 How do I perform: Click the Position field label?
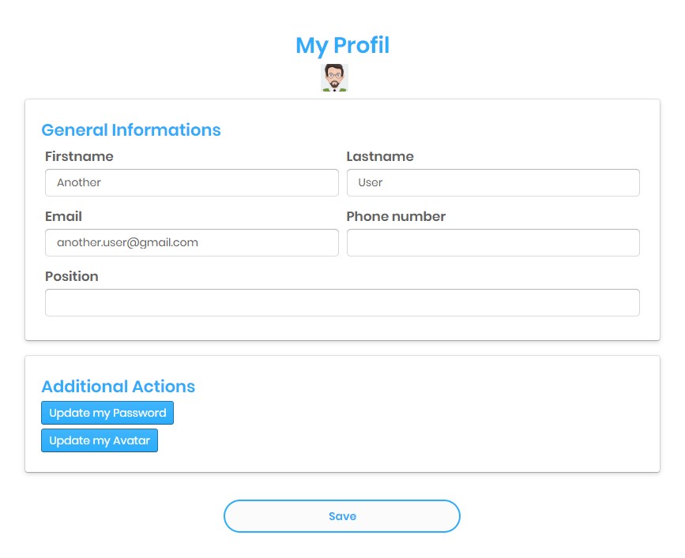(x=72, y=276)
